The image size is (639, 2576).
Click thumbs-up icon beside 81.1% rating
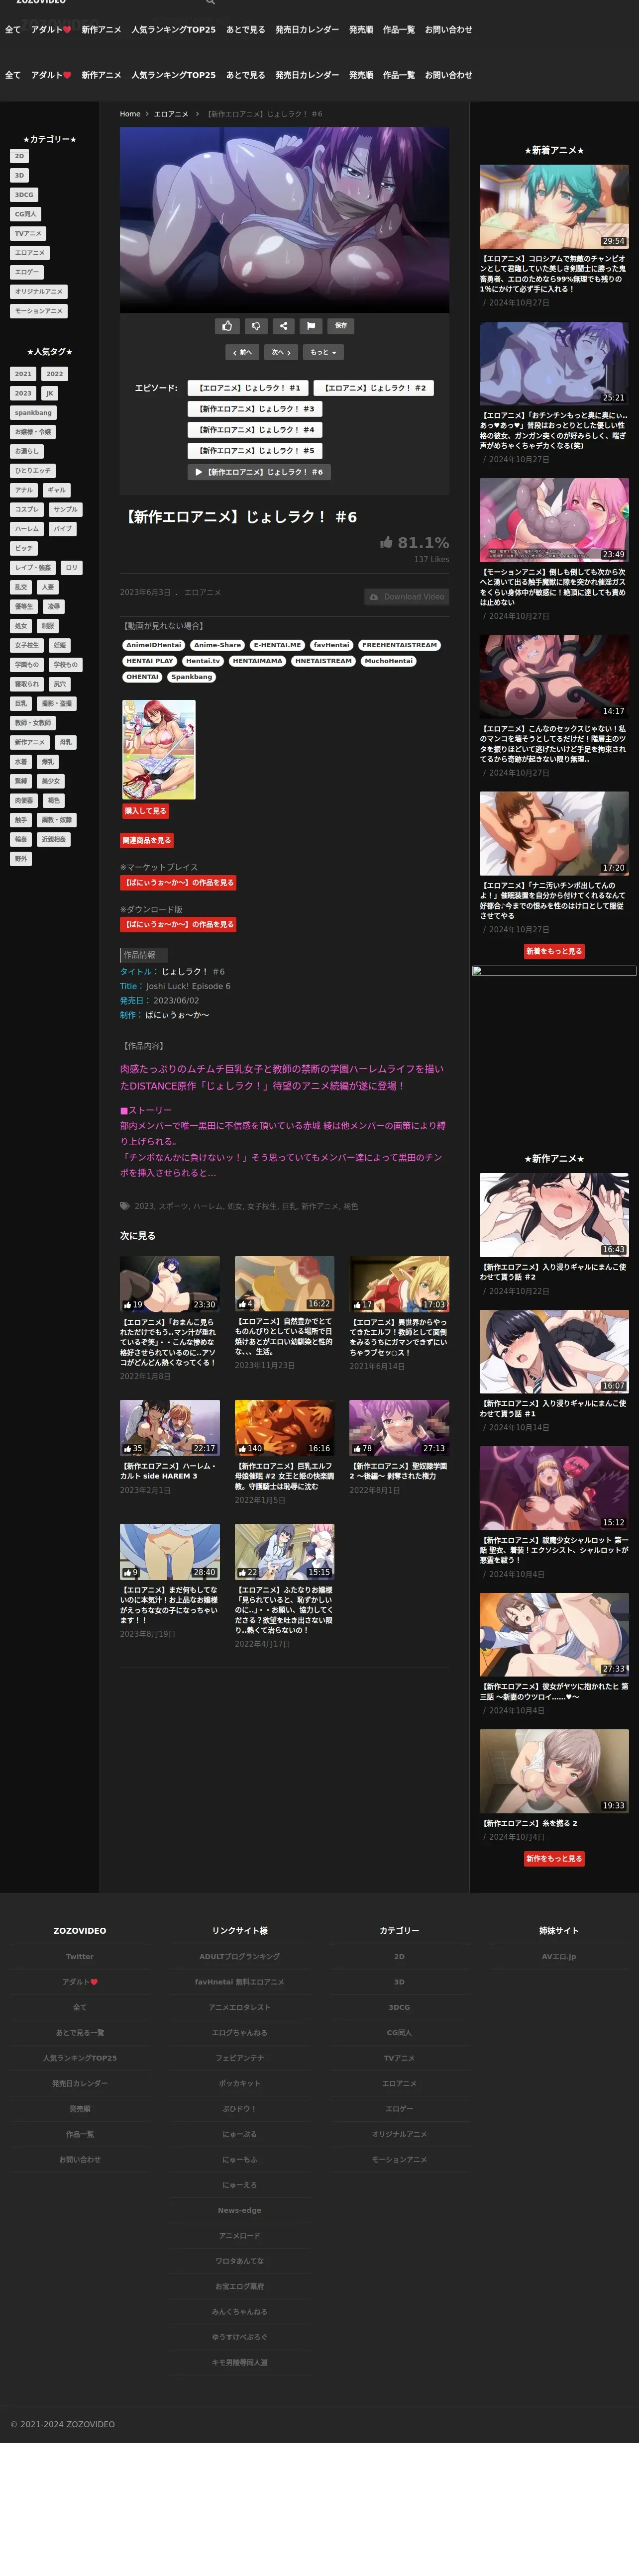pyautogui.click(x=386, y=542)
